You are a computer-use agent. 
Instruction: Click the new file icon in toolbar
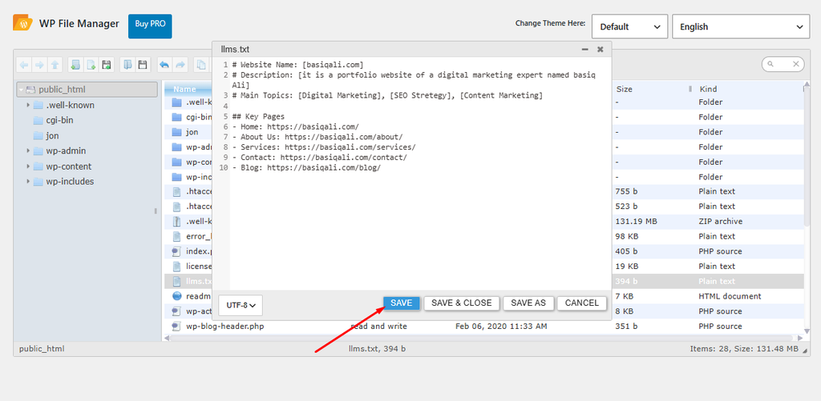[x=91, y=65]
